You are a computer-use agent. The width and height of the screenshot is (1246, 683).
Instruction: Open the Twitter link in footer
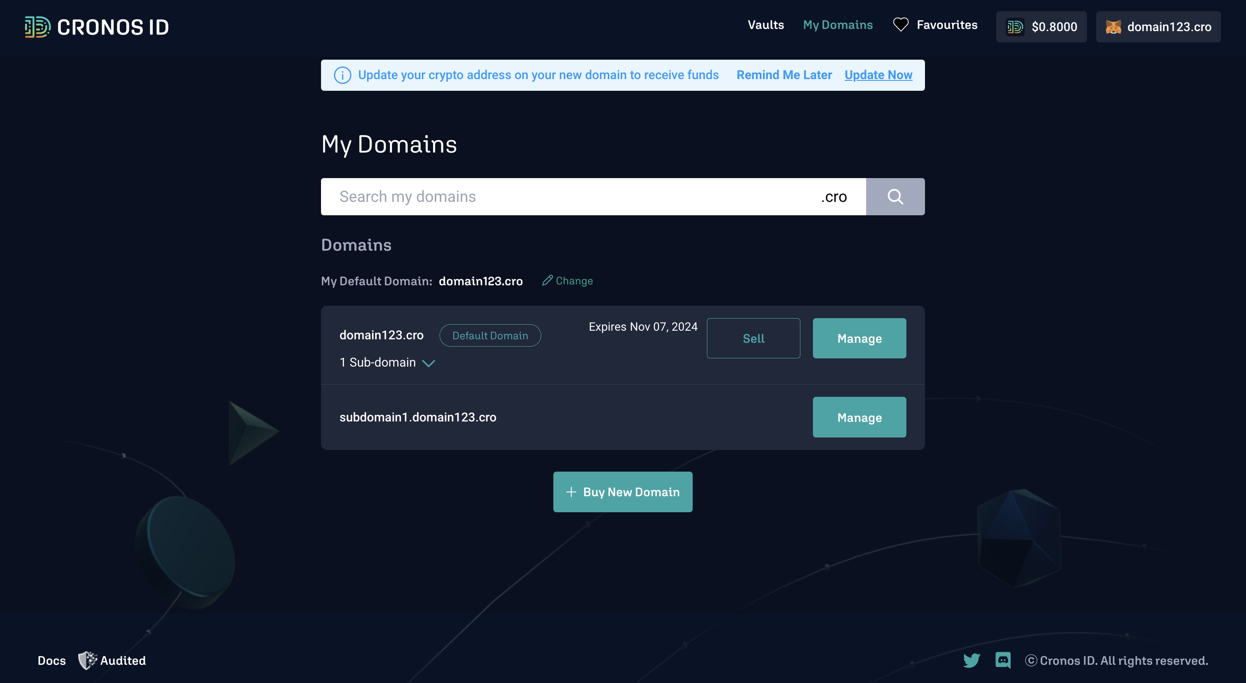pyautogui.click(x=971, y=660)
